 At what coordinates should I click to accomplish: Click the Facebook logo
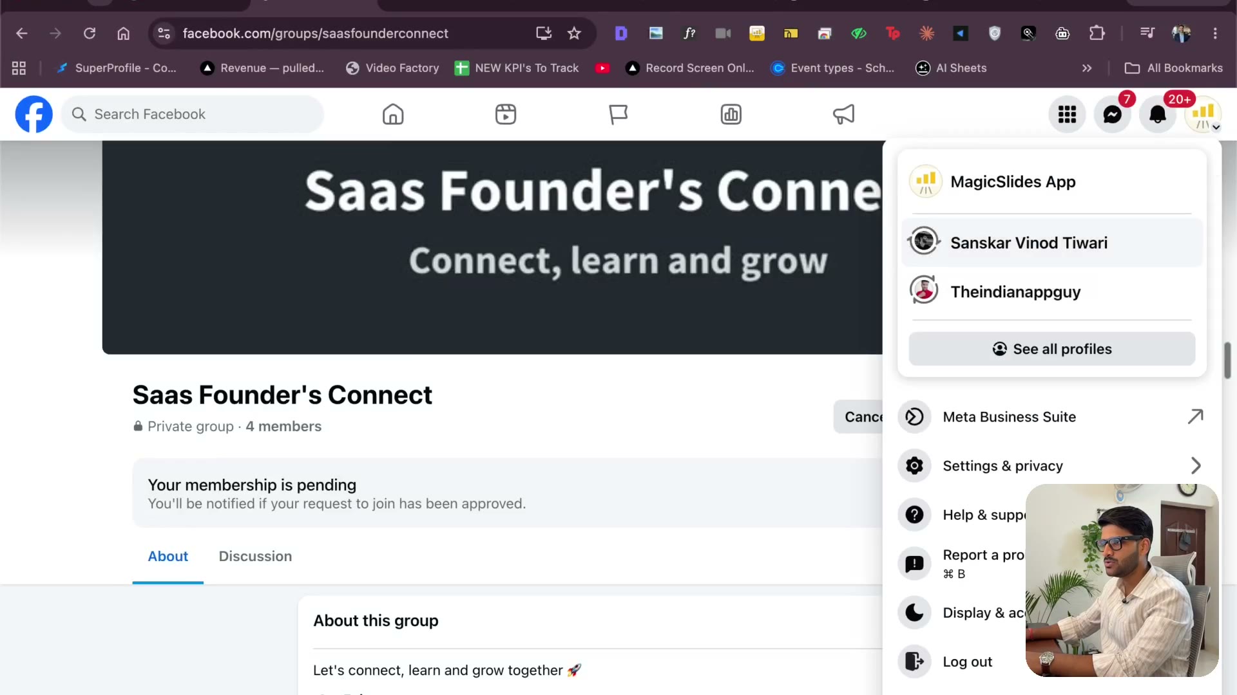point(34,115)
